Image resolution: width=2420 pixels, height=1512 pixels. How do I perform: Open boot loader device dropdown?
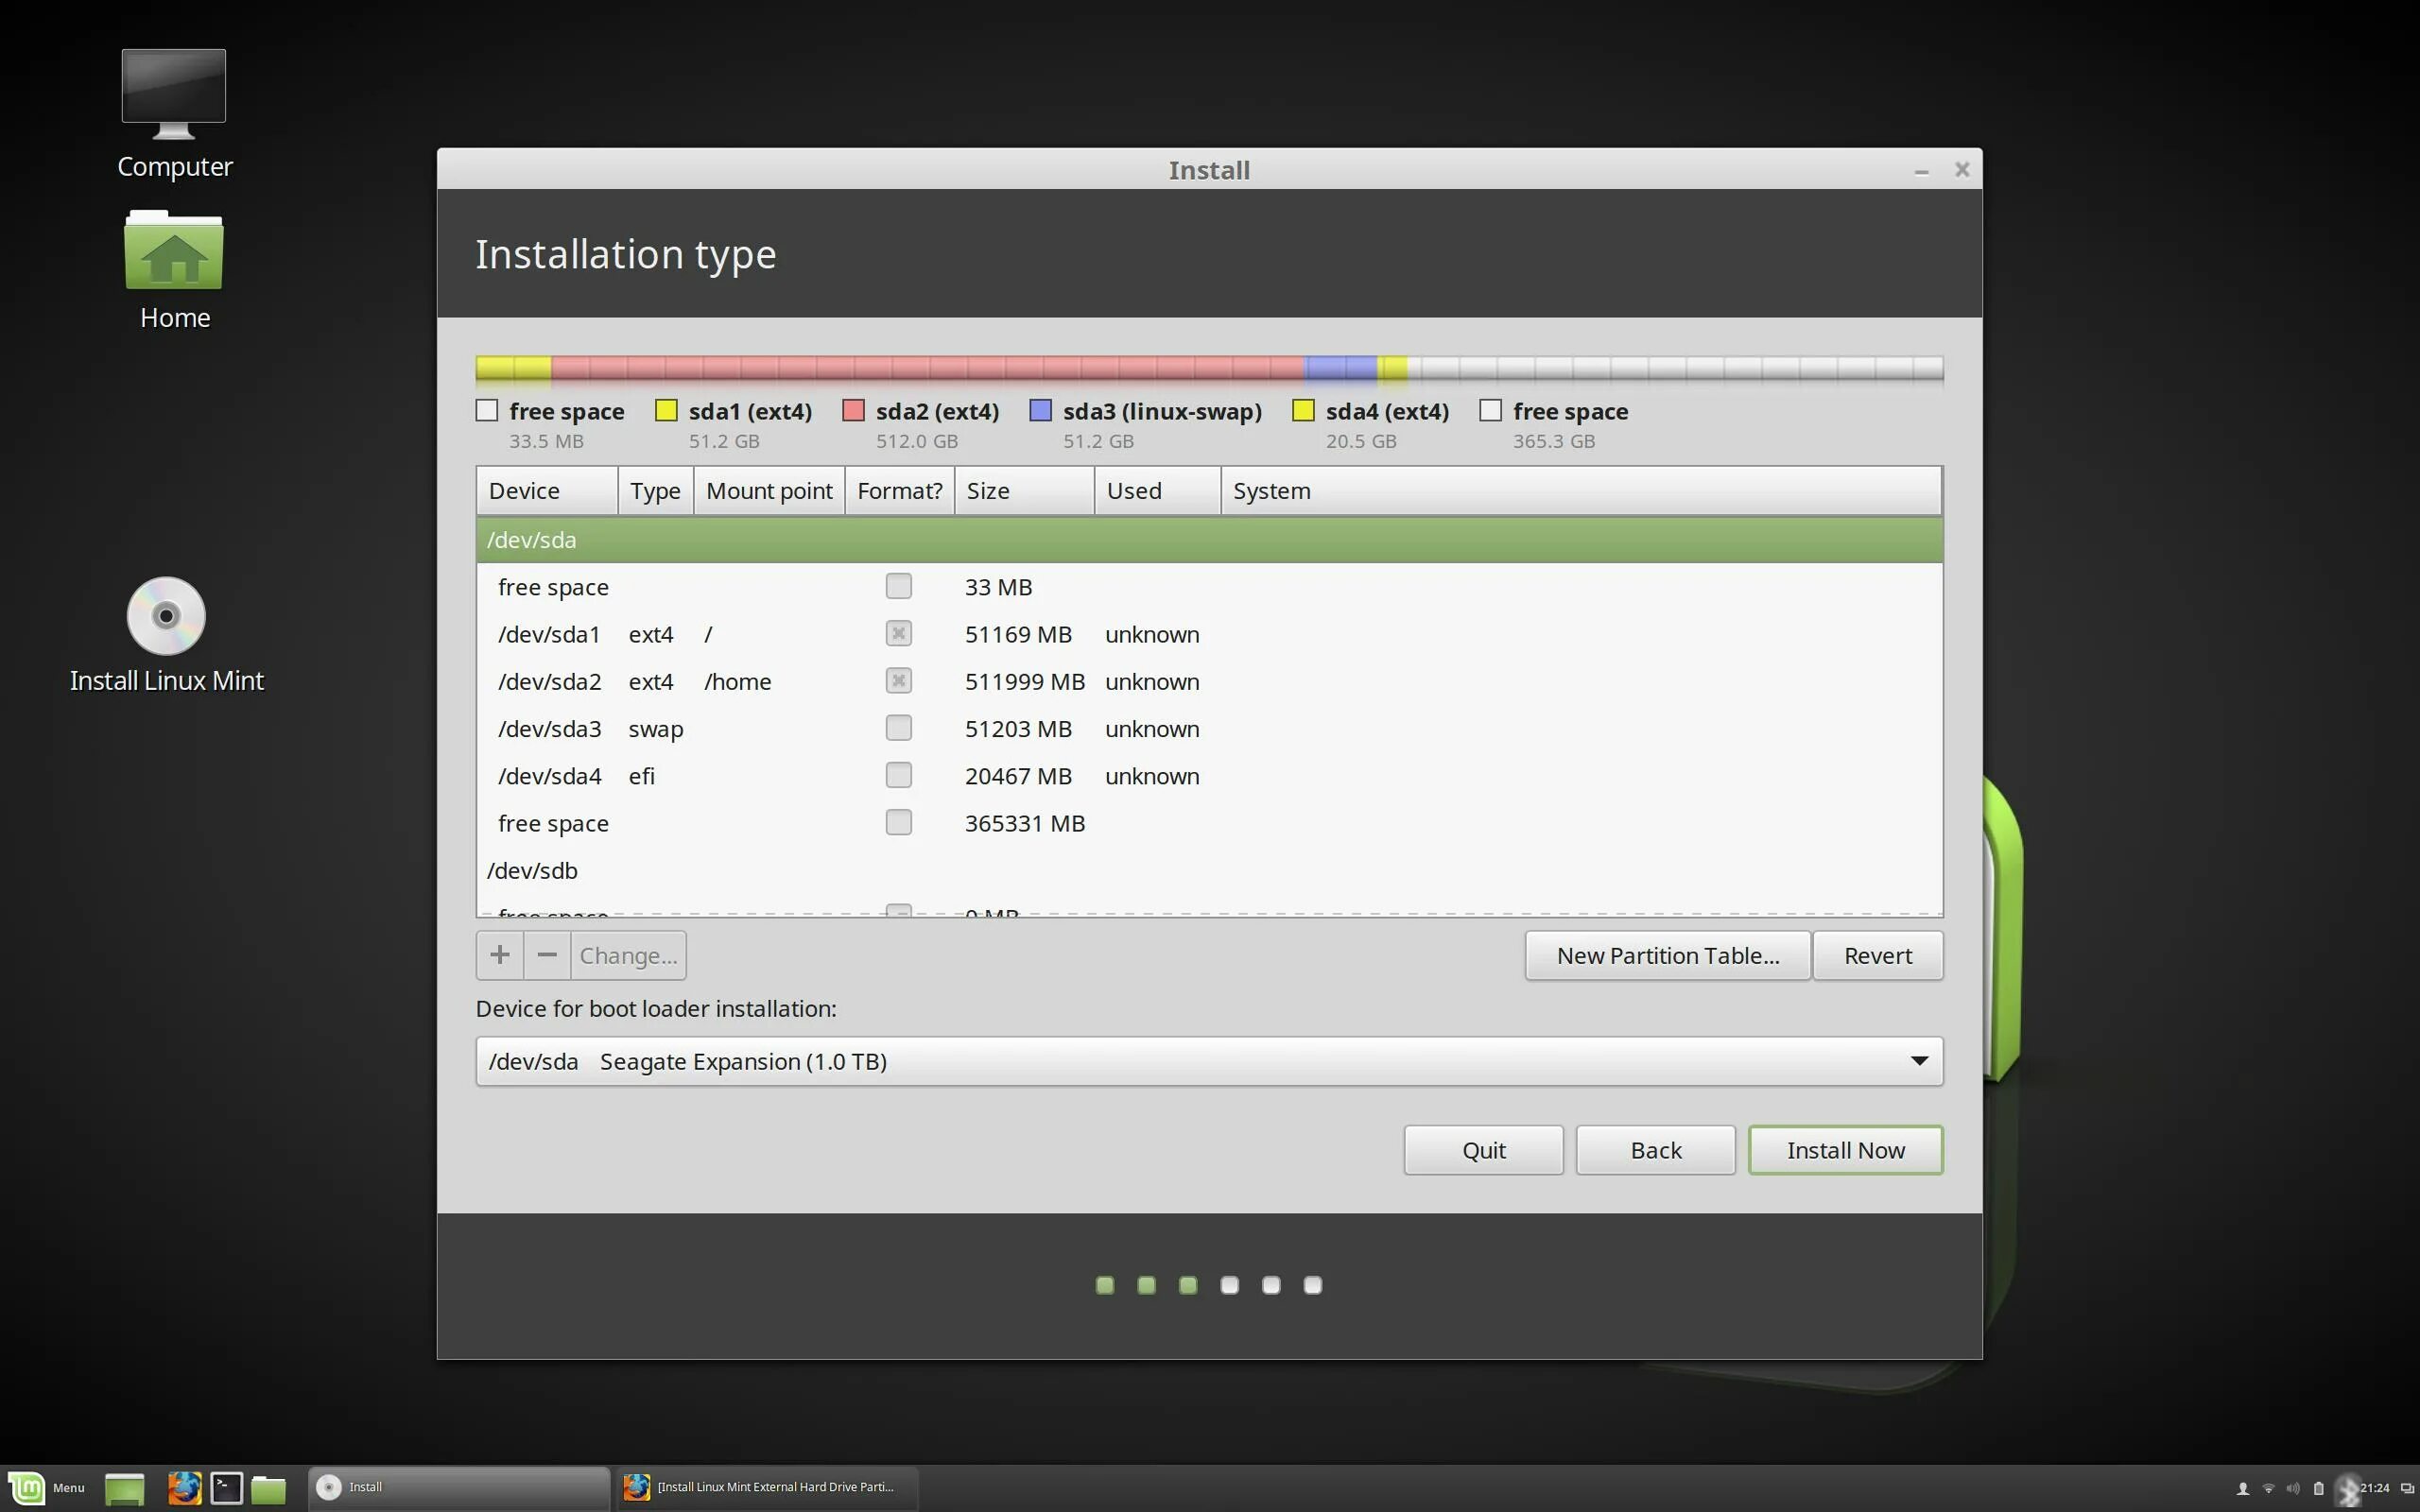pos(1918,1061)
